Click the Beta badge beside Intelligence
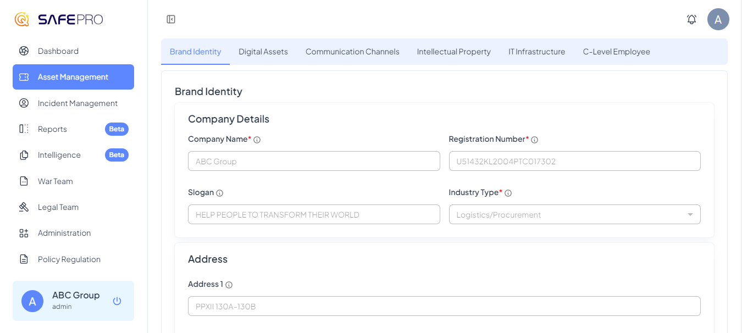This screenshot has width=742, height=333. coord(117,155)
